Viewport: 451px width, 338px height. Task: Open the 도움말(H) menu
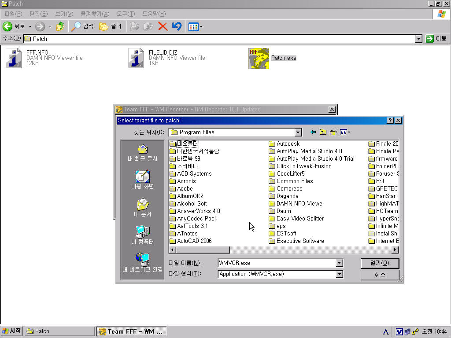coord(154,14)
